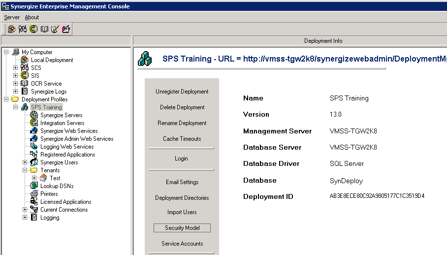Open the About menu

pyautogui.click(x=32, y=17)
